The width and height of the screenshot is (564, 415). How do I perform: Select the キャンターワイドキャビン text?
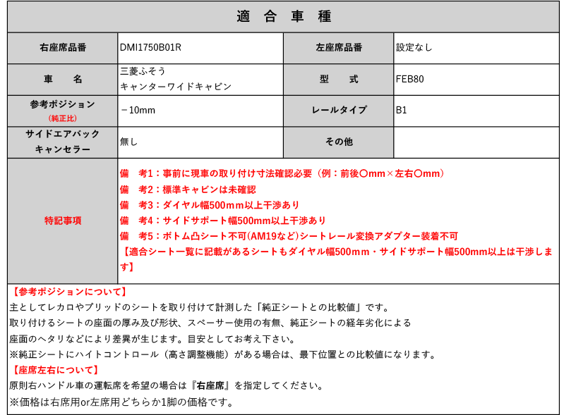coord(176,87)
